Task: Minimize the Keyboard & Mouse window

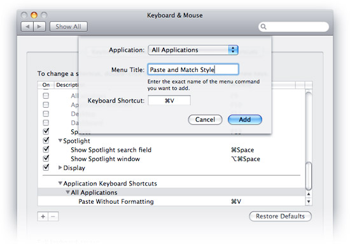Action: (34, 15)
